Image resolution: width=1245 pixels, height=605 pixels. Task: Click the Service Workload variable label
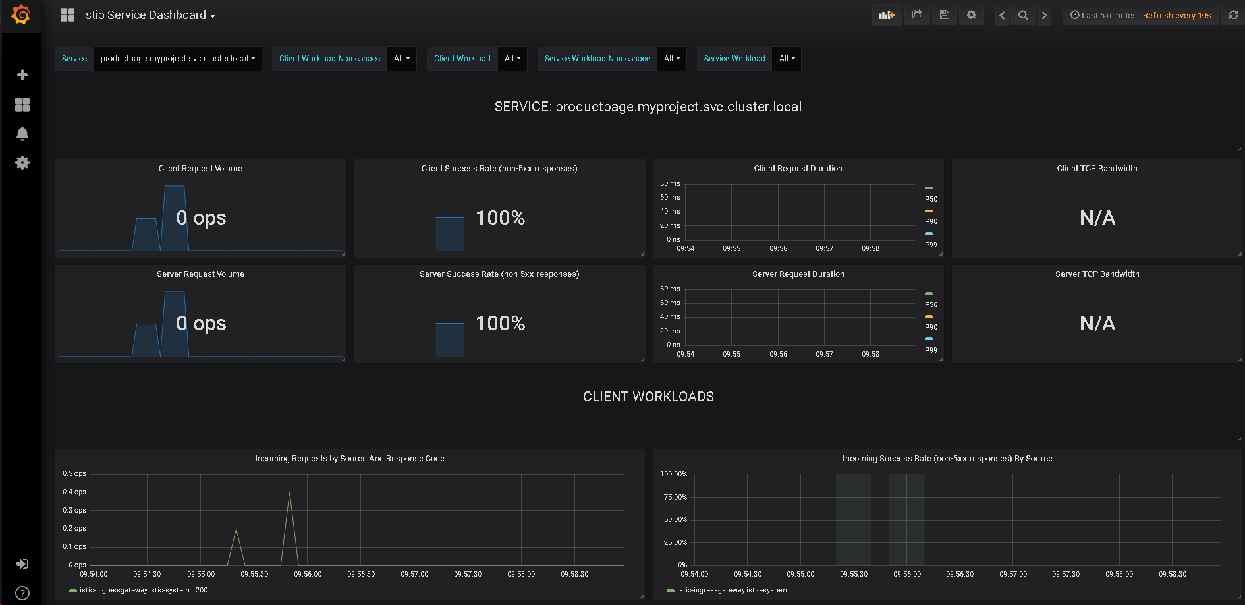(x=734, y=59)
